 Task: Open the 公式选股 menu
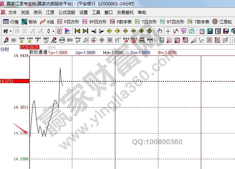[x=66, y=12]
